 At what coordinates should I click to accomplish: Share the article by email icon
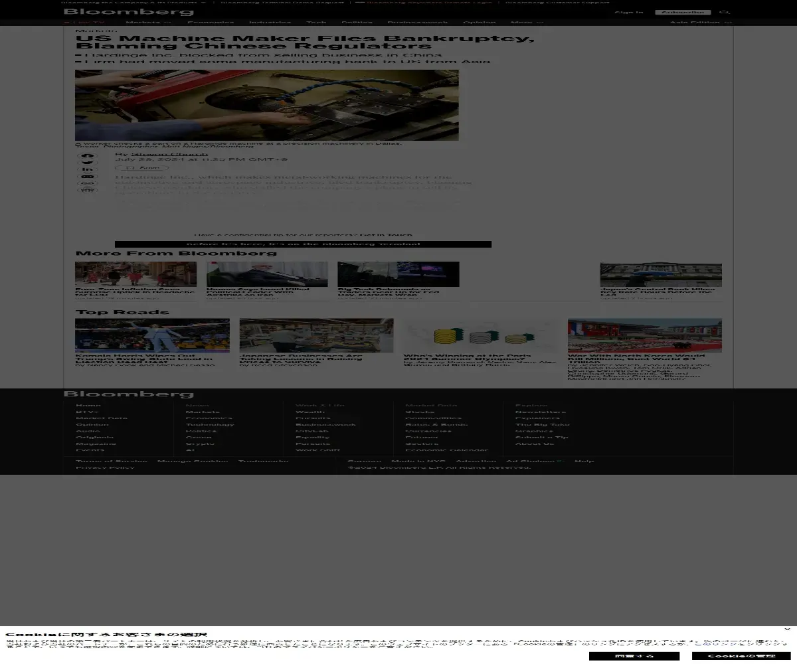(88, 177)
